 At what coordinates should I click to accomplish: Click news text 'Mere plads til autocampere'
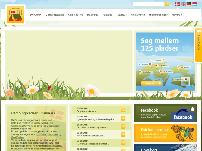(90, 135)
